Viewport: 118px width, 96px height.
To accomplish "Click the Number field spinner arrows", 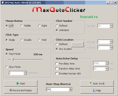I will click(111, 26).
